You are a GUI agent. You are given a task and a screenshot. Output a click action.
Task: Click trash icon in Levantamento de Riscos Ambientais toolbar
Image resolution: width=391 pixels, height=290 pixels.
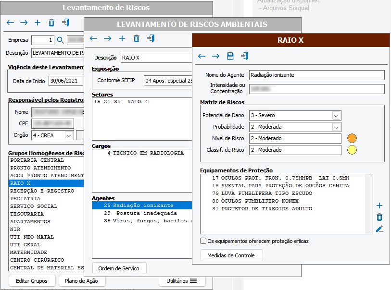137,38
